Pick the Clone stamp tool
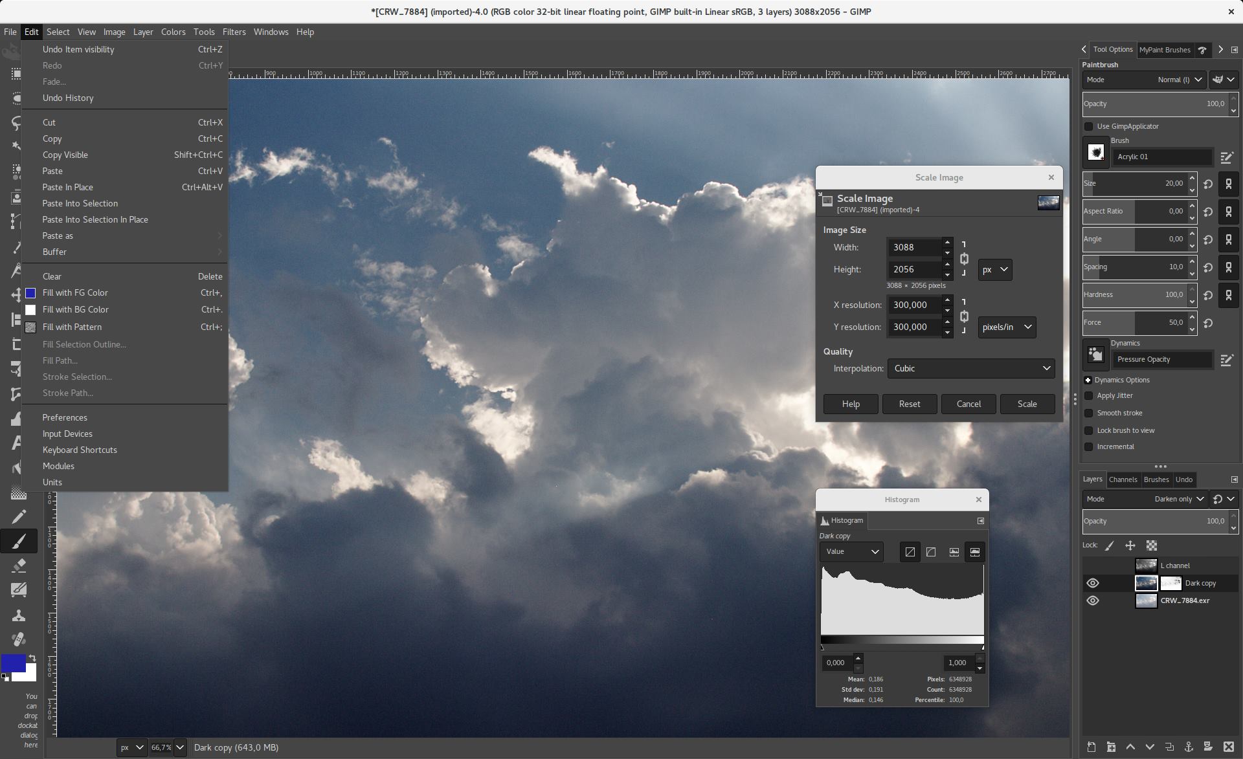The width and height of the screenshot is (1243, 759). pos(19,615)
